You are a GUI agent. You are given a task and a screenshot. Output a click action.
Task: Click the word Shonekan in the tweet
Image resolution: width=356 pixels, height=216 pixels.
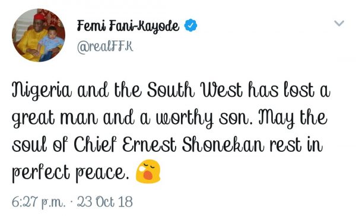pos(223,144)
